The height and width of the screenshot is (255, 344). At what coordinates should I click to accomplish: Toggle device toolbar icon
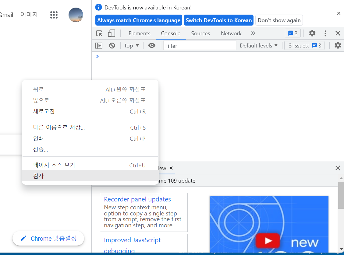point(112,33)
